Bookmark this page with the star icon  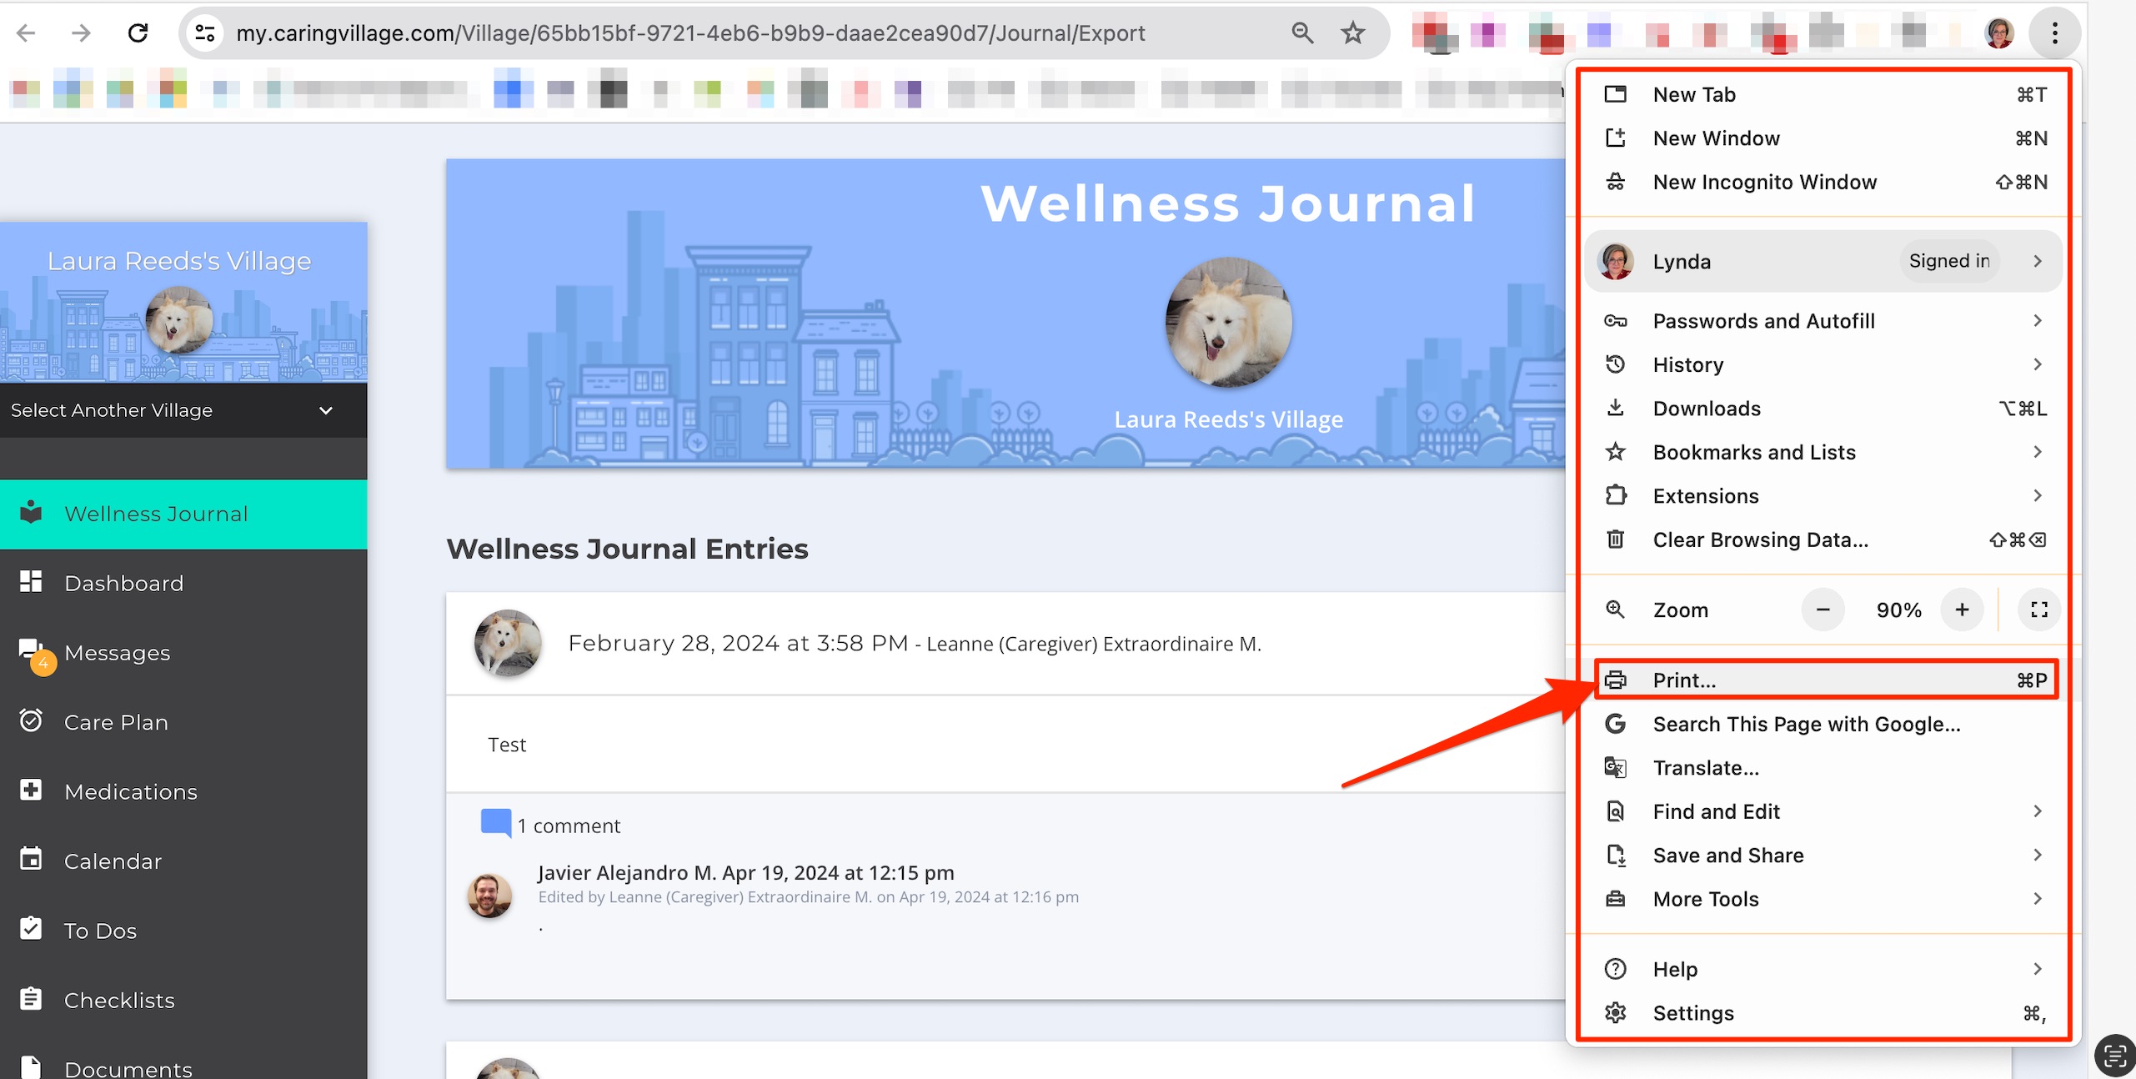(x=1352, y=33)
